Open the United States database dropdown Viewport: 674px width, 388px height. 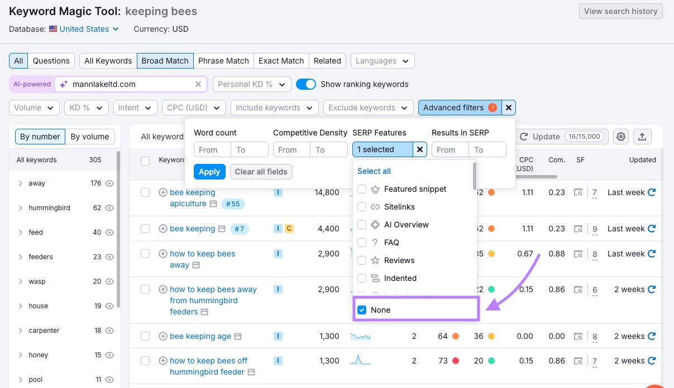coord(84,29)
